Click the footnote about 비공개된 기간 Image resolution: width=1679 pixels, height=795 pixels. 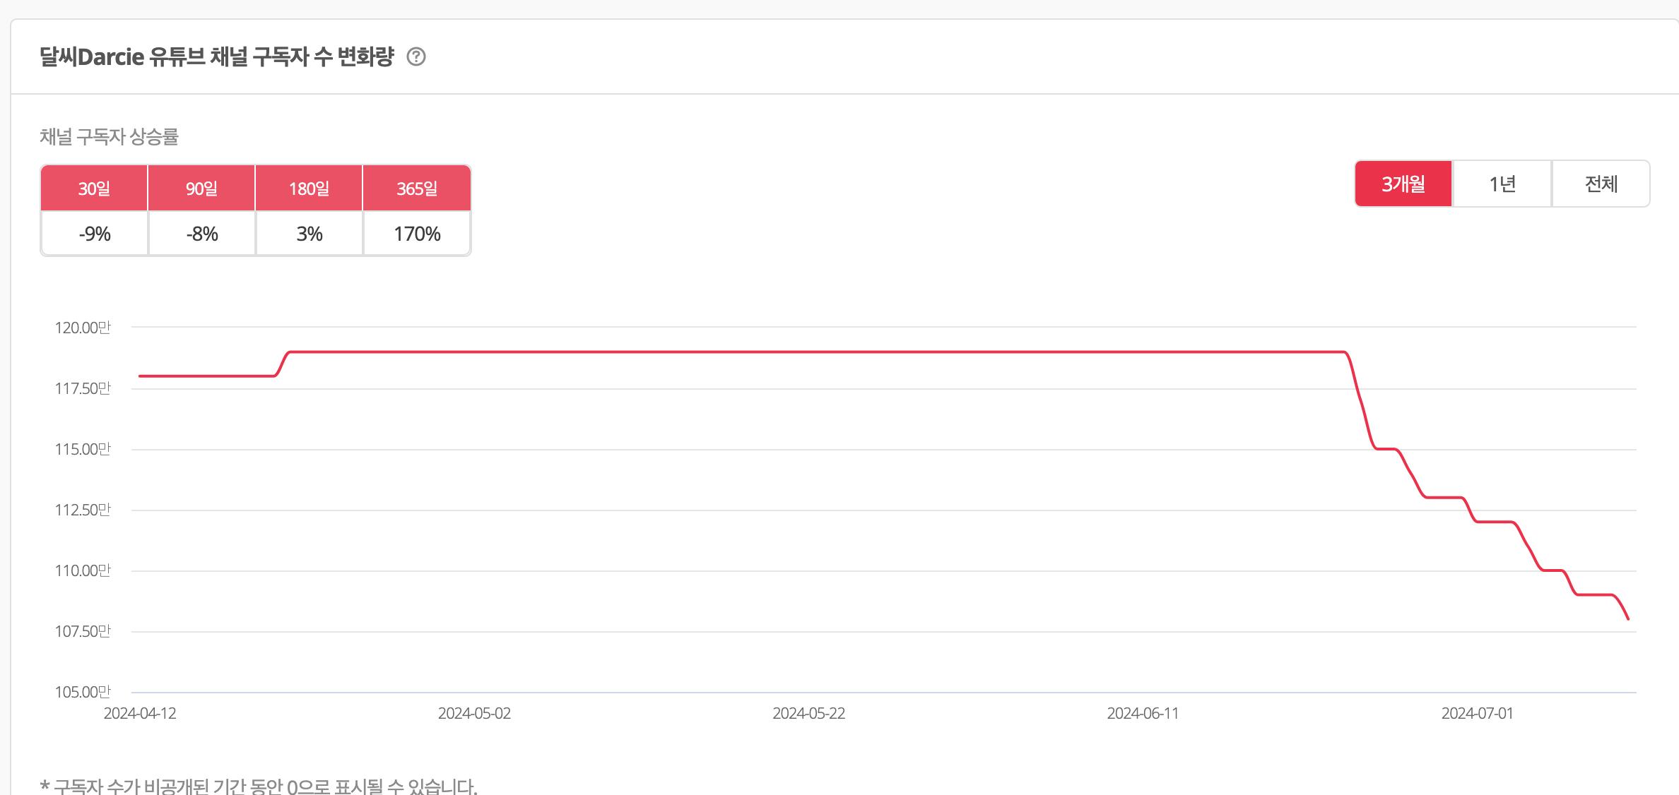pyautogui.click(x=259, y=786)
